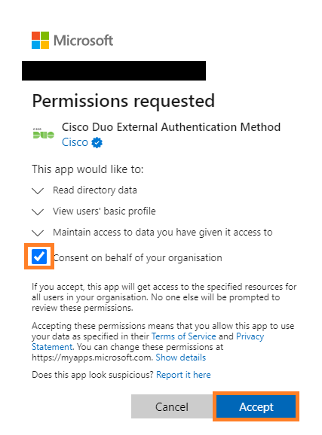322x435 pixels.
Task: Click the Cancel button
Action: tap(172, 406)
